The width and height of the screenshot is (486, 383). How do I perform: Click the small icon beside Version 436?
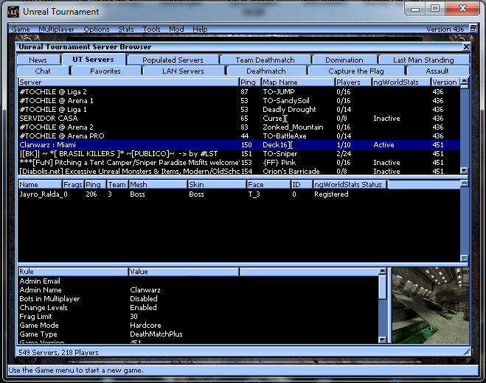coord(473,29)
